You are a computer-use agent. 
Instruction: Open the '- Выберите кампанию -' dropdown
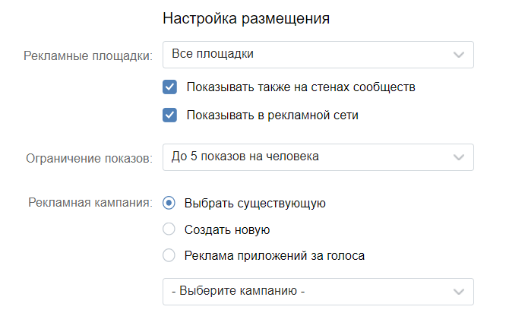tap(318, 292)
